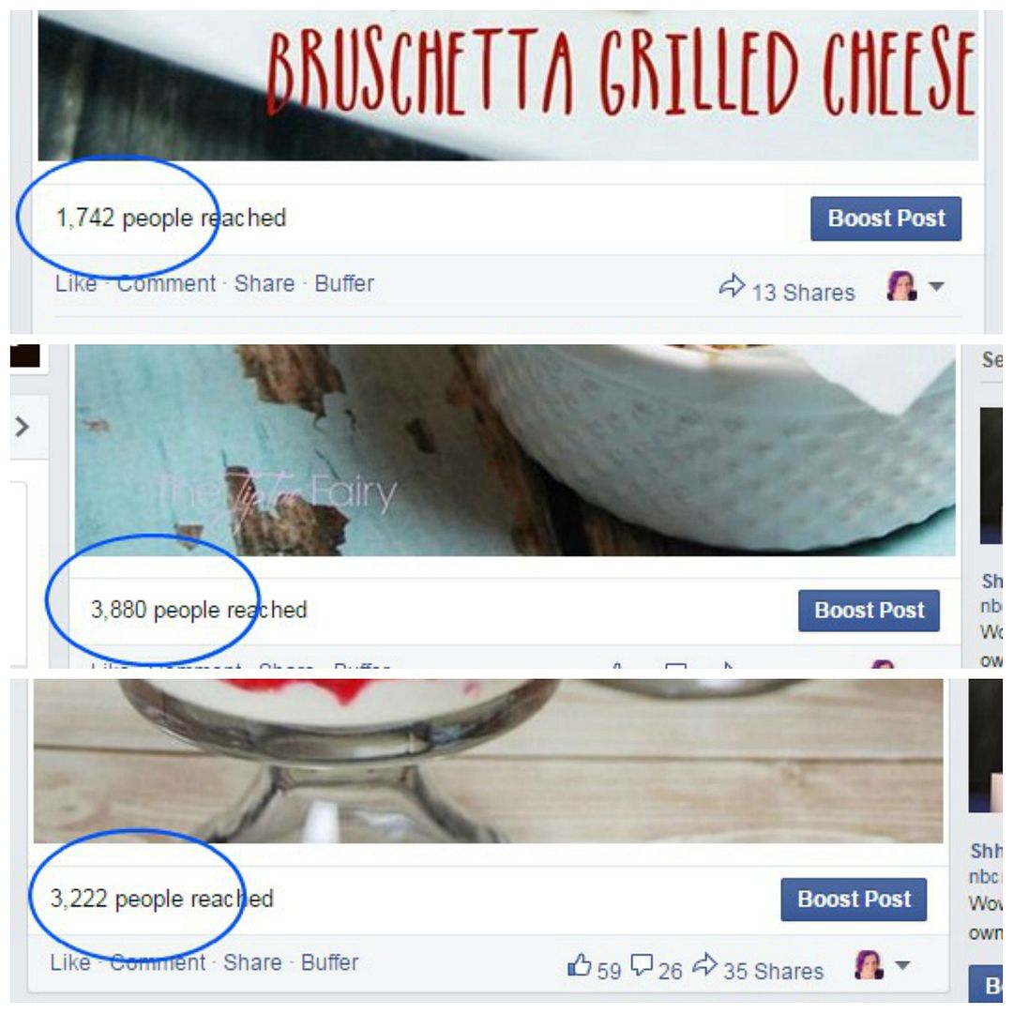Click the comment bubble icon with 26 comments

642,965
